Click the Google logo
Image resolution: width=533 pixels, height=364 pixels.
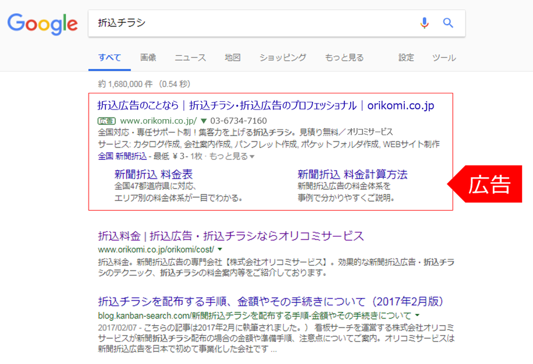(43, 24)
